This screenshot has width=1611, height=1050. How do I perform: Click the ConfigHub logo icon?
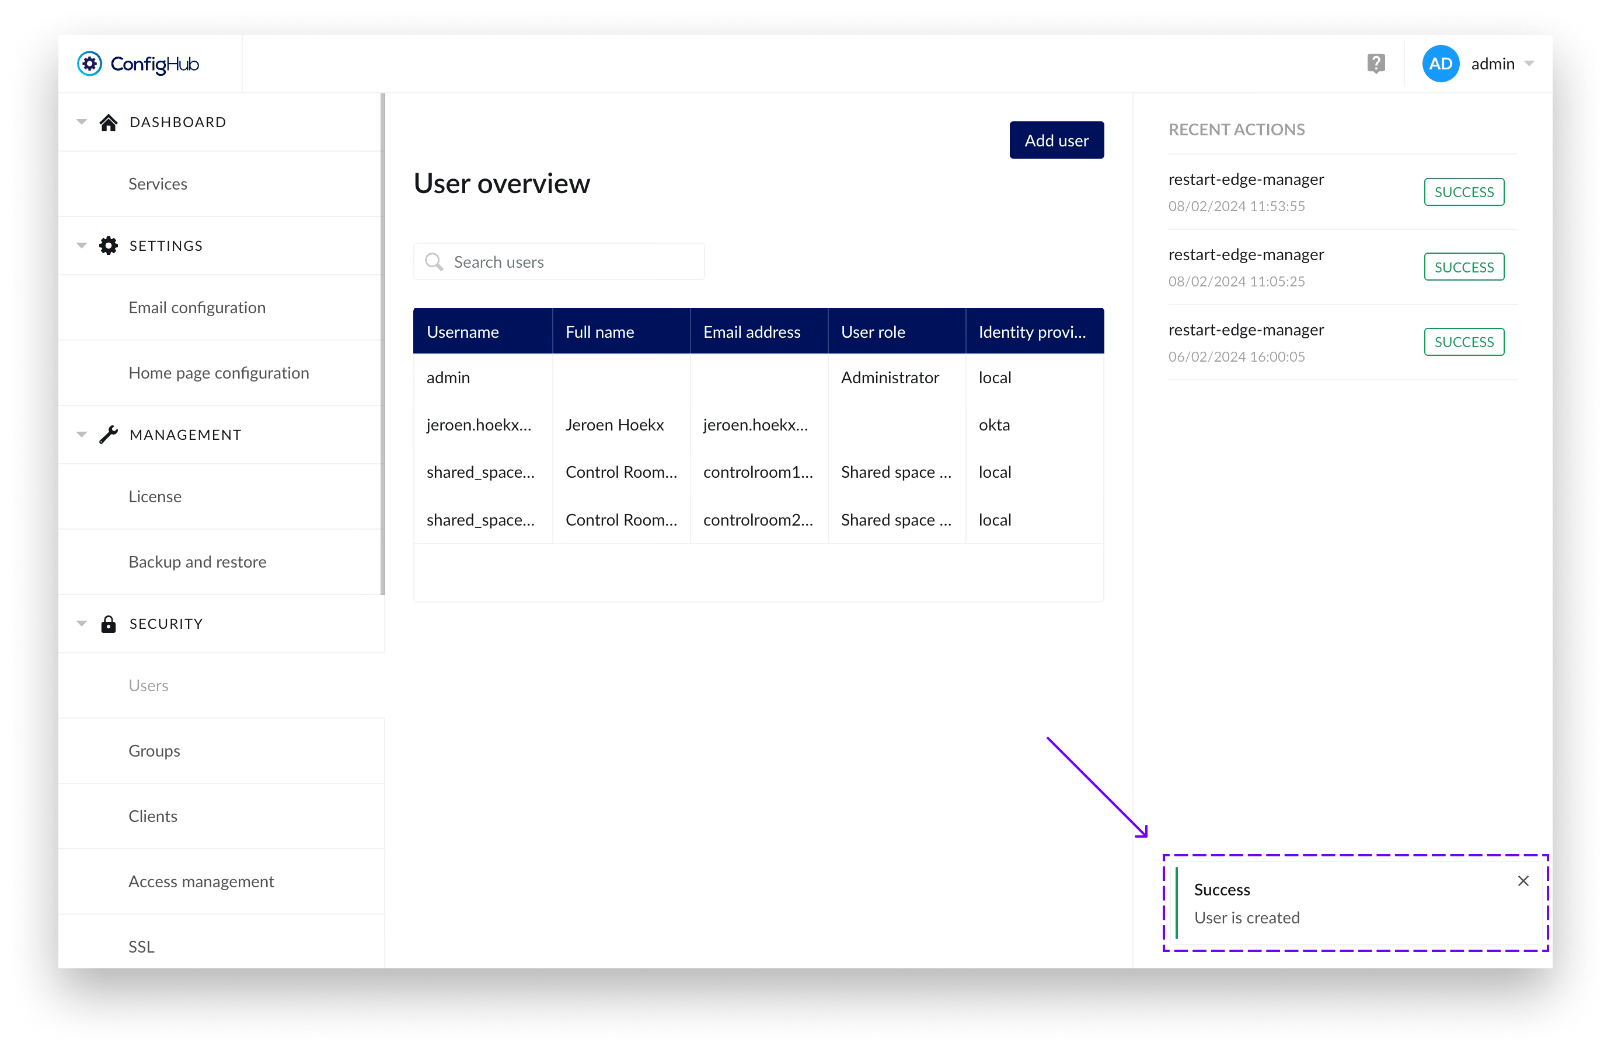point(89,64)
